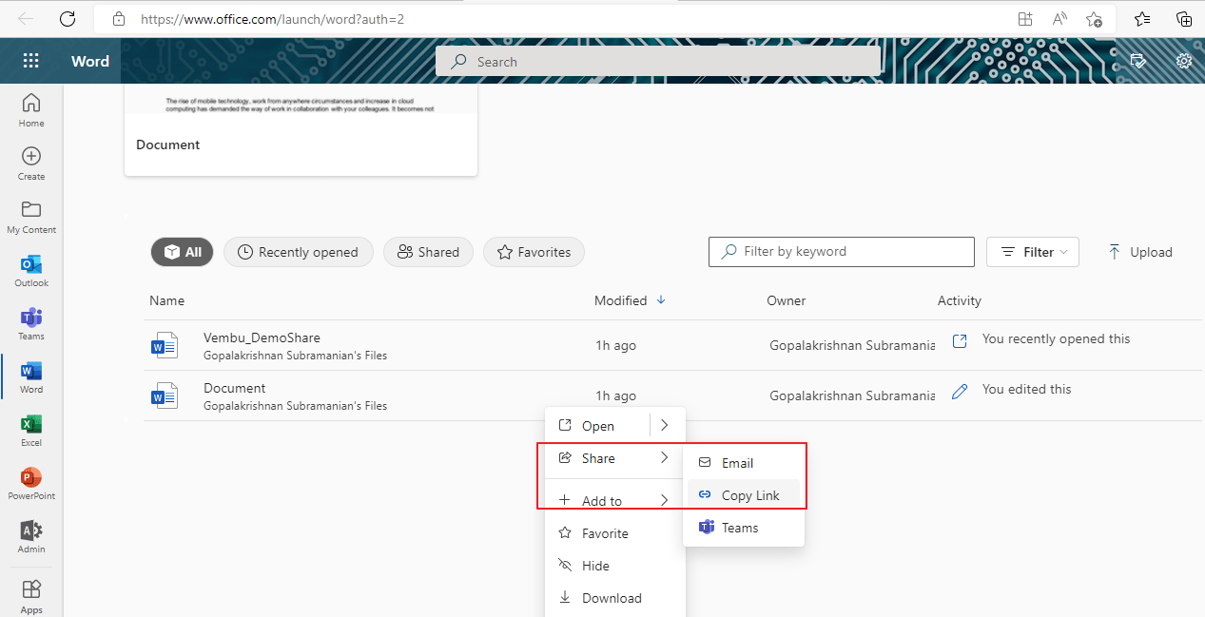Screen dimensions: 1205x617
Task: Click the Owner column header
Action: pos(787,300)
